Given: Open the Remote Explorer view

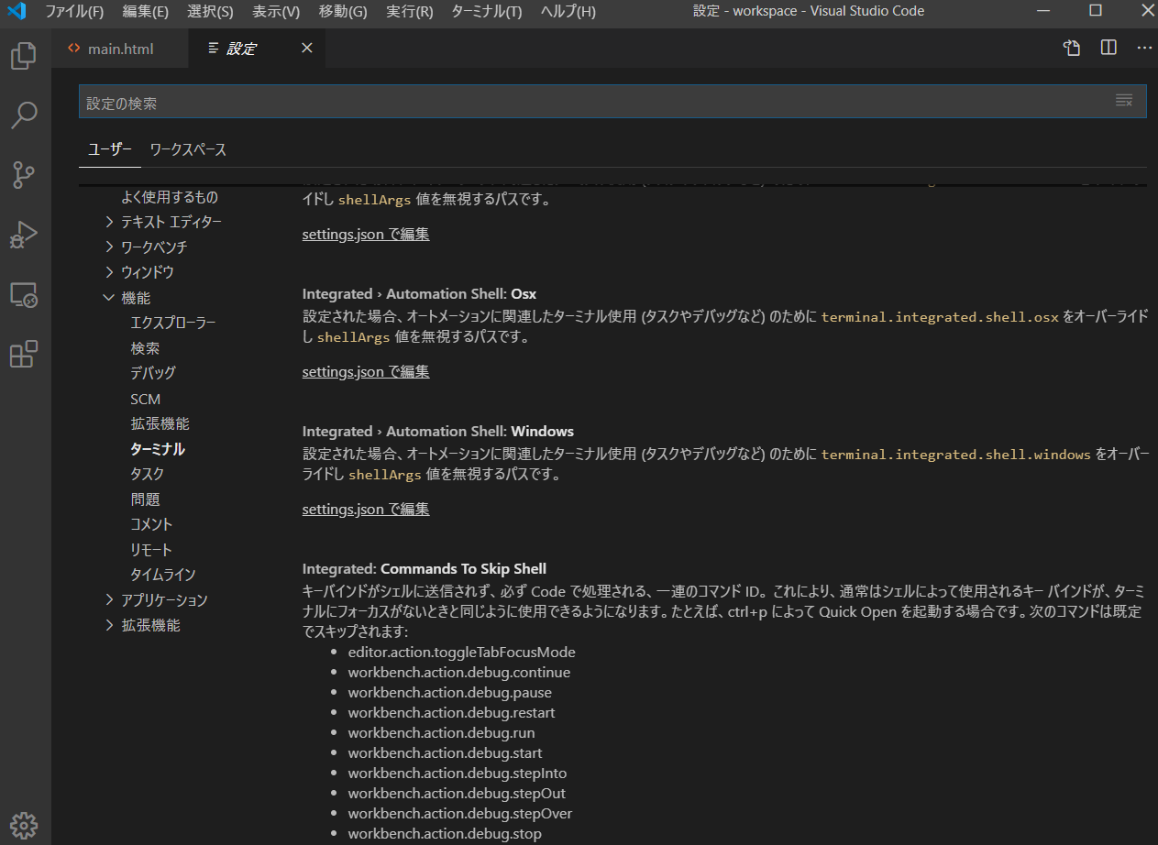Looking at the screenshot, I should click(24, 295).
